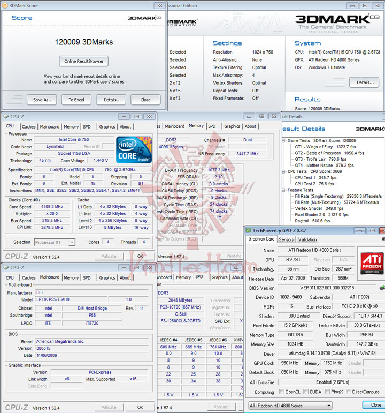
Task: Select Pixel Shader 2.0 result row
Action: coord(321,215)
